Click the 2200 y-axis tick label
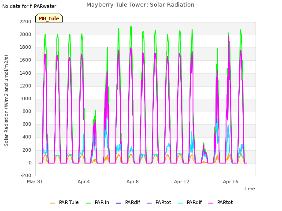 26,22
